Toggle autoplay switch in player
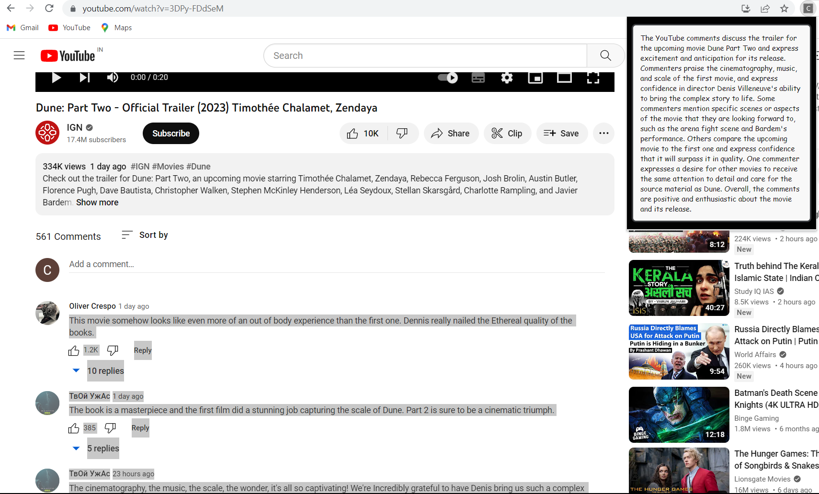Viewport: 819px width, 494px height. coord(448,78)
